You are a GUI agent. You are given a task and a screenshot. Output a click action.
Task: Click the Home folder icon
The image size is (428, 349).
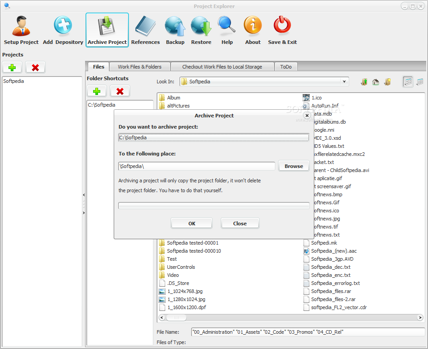[376, 82]
